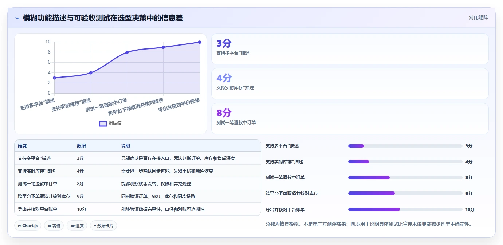The image size is (503, 245).
Task: Click the 9分 table data cell
Action: point(80,196)
